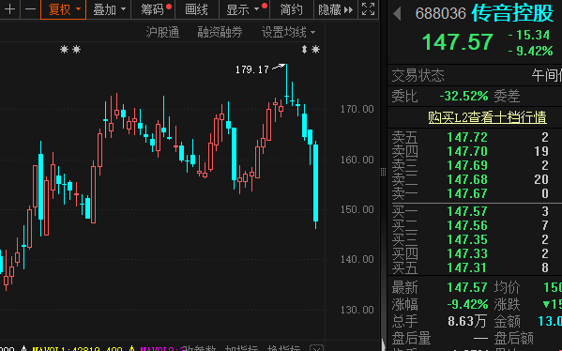The height and width of the screenshot is (351, 562).
Task: Close the indicator panel with X icon
Action: pyautogui.click(x=316, y=348)
